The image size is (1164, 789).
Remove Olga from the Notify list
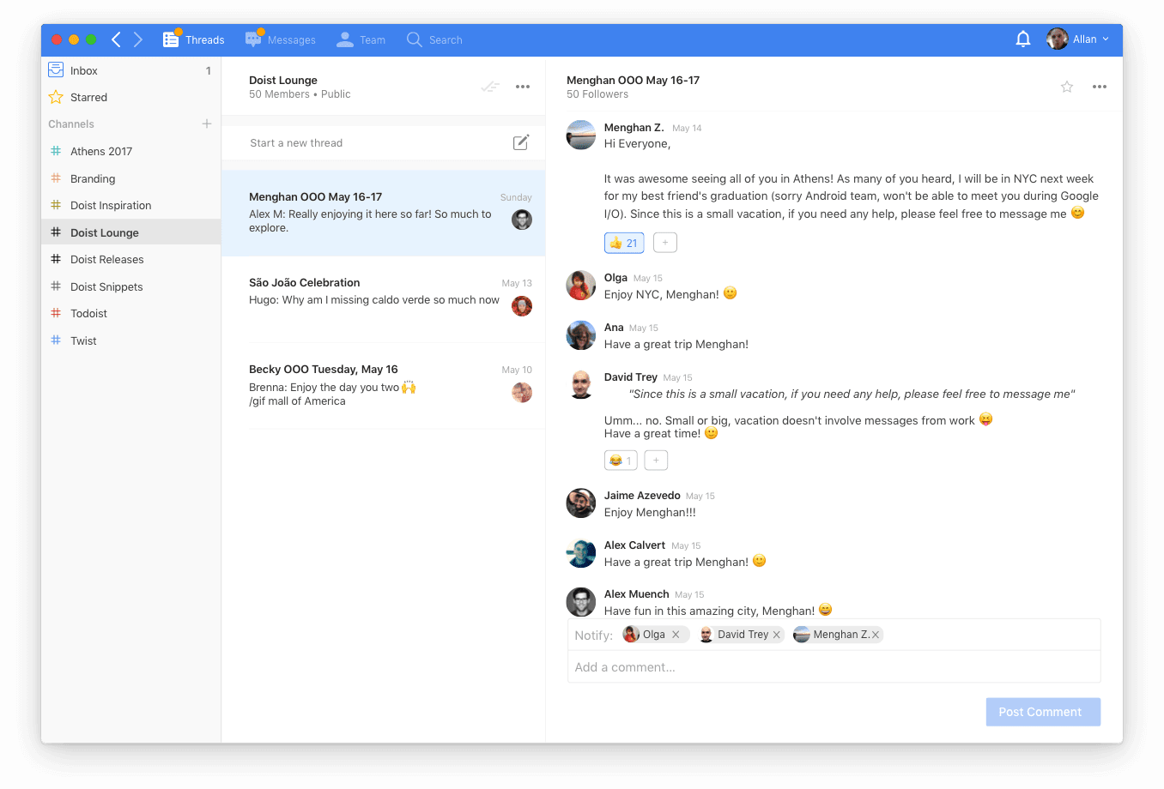676,635
